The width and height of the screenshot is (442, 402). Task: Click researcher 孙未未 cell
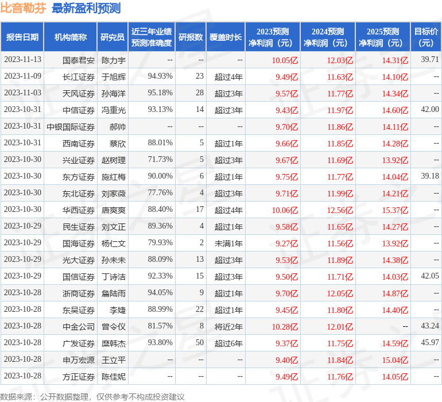coord(114,260)
